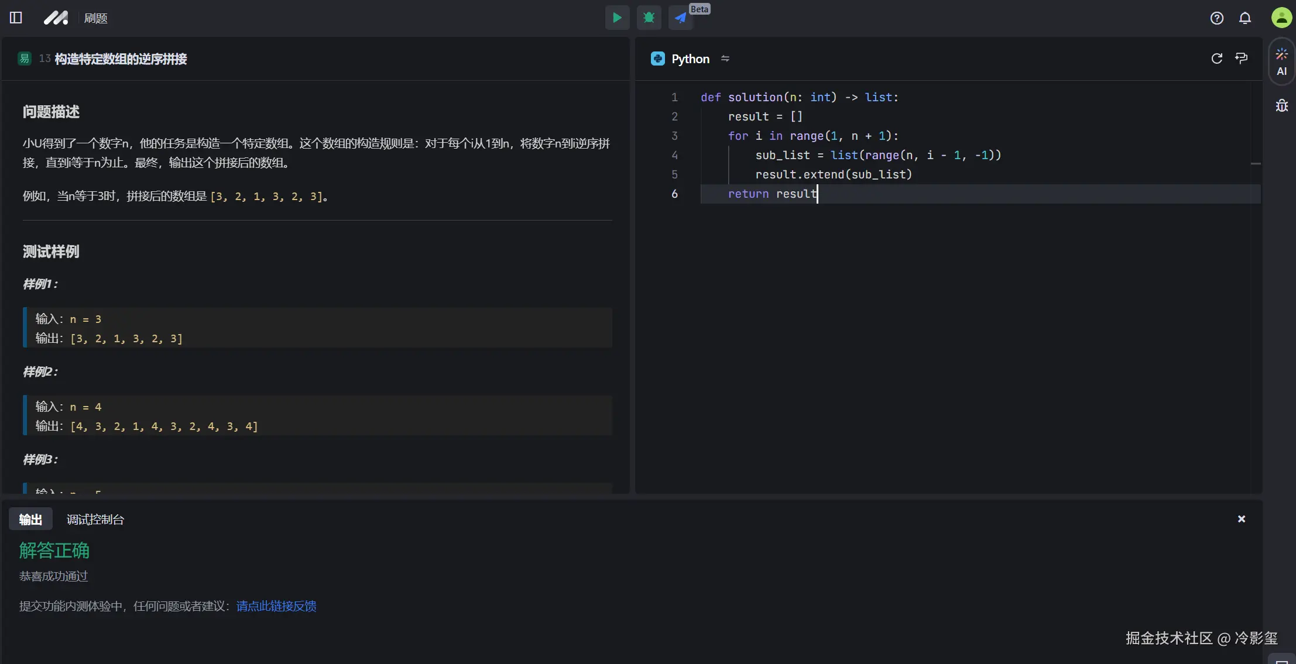Click the MarsCode logo icon
Viewport: 1296px width, 664px height.
tap(56, 18)
